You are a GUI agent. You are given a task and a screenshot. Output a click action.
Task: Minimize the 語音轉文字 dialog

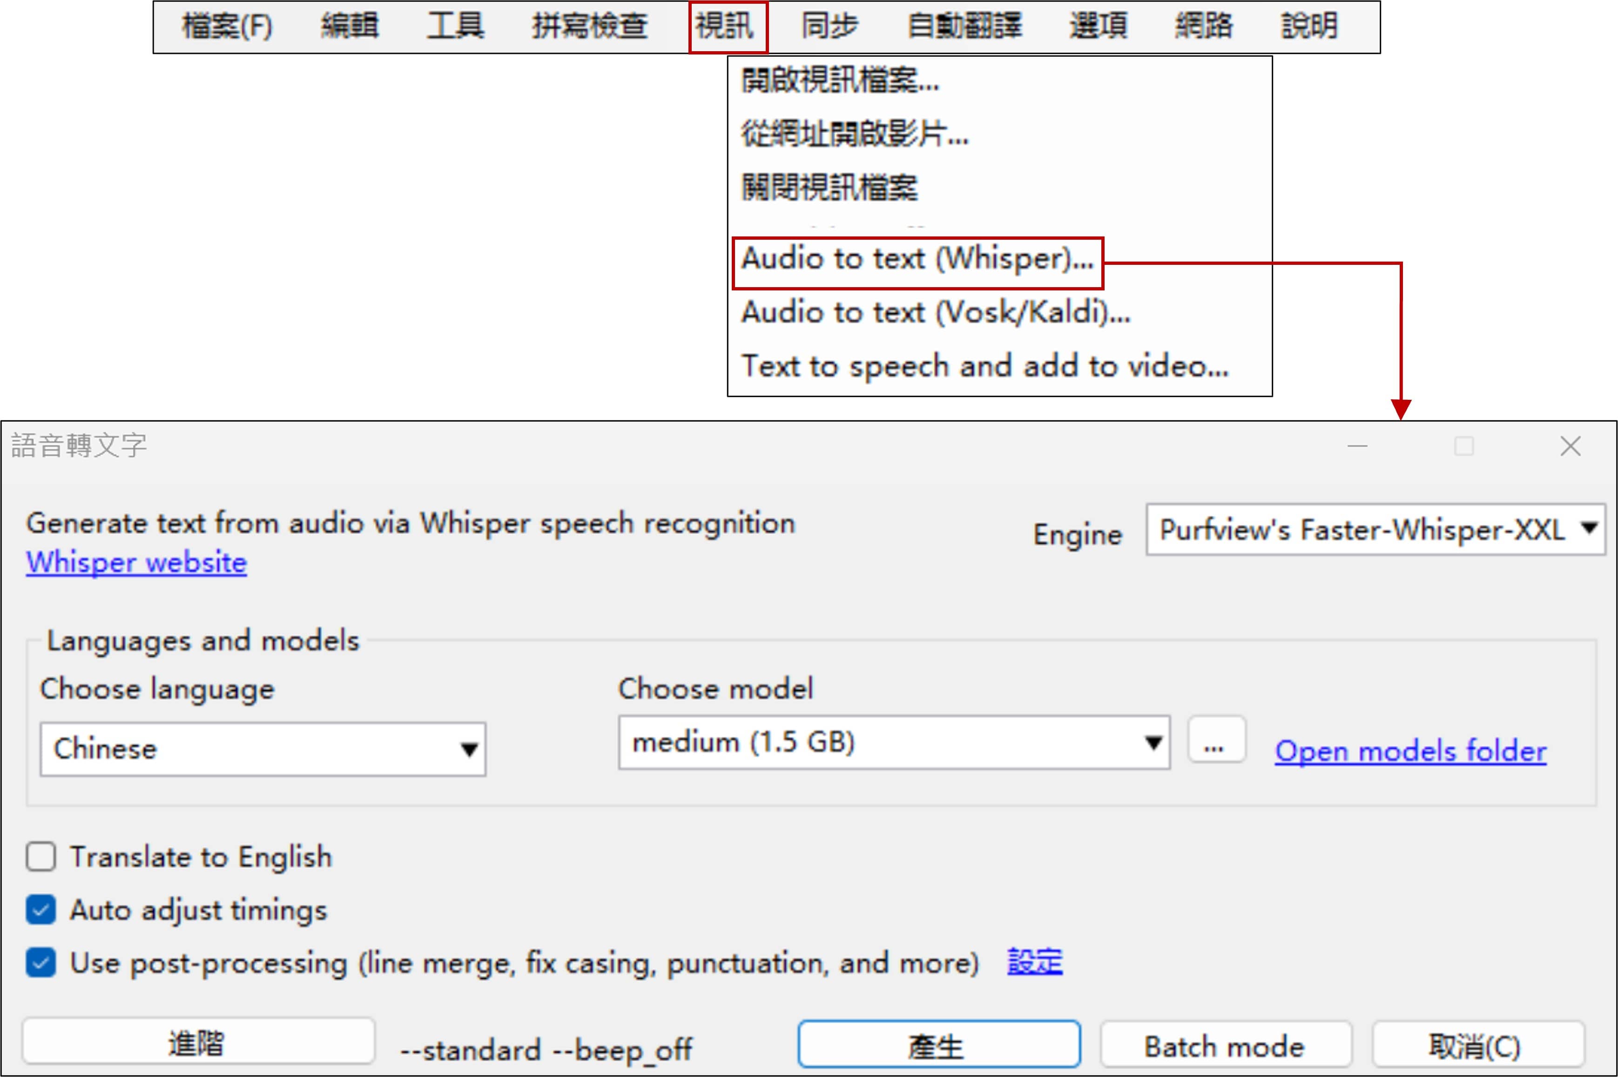point(1357,446)
